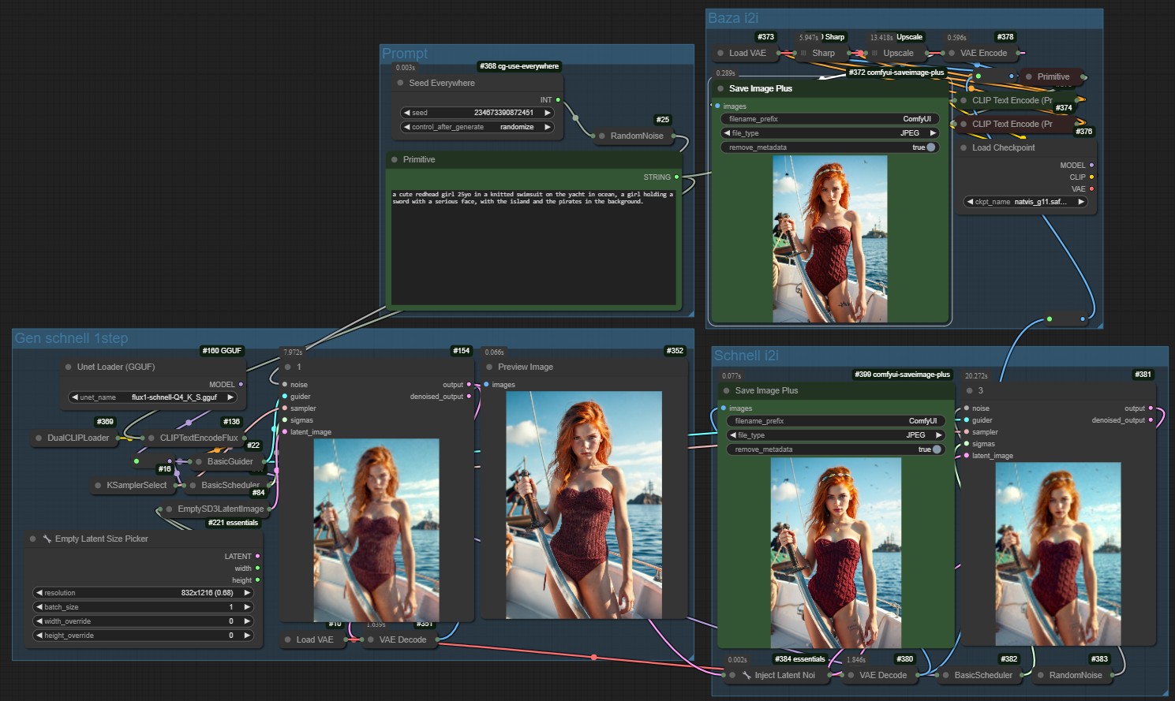Image resolution: width=1175 pixels, height=701 pixels.
Task: Open the ckpt_name dropdown in Load Checkpoint
Action: tap(1026, 202)
